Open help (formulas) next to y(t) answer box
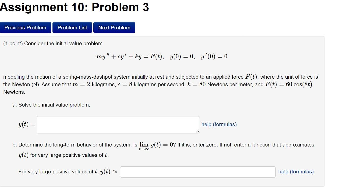Screen dimensions: 351x194 point(219,124)
